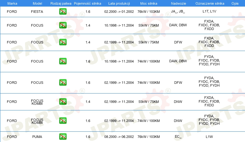
Task: Click engine capacity 1.4 in FOCUS KOMBI row
Action: pyautogui.click(x=88, y=102)
